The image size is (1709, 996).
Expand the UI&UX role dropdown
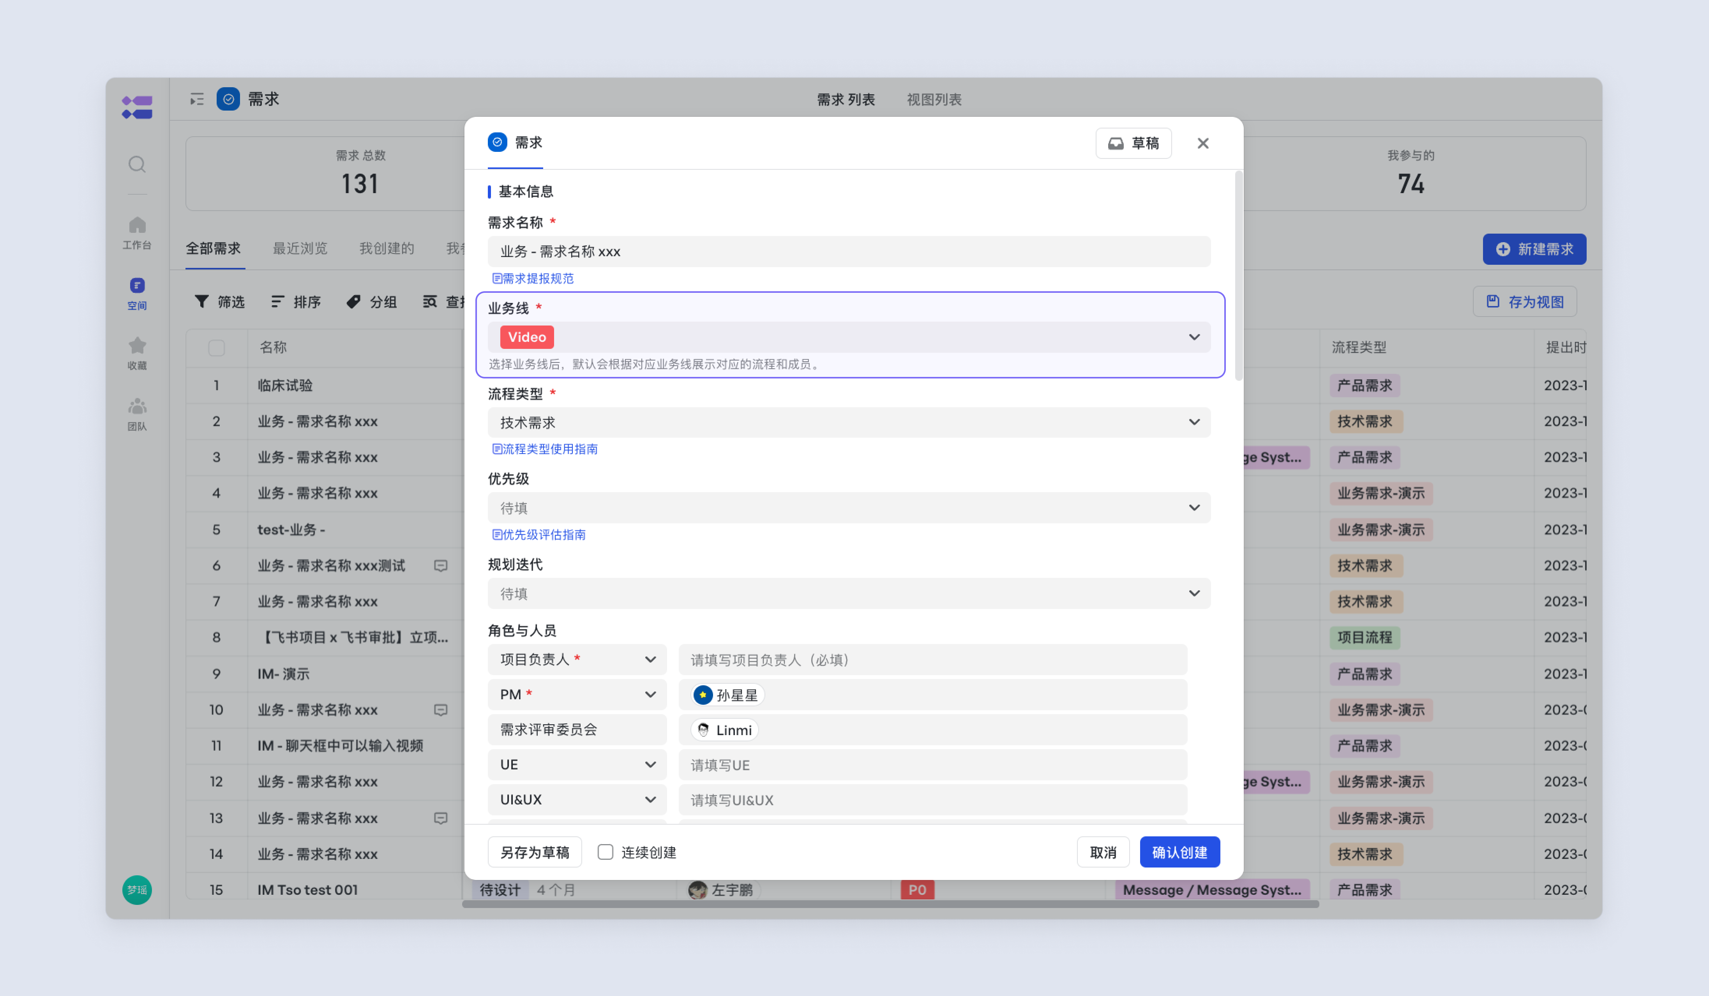coord(577,799)
